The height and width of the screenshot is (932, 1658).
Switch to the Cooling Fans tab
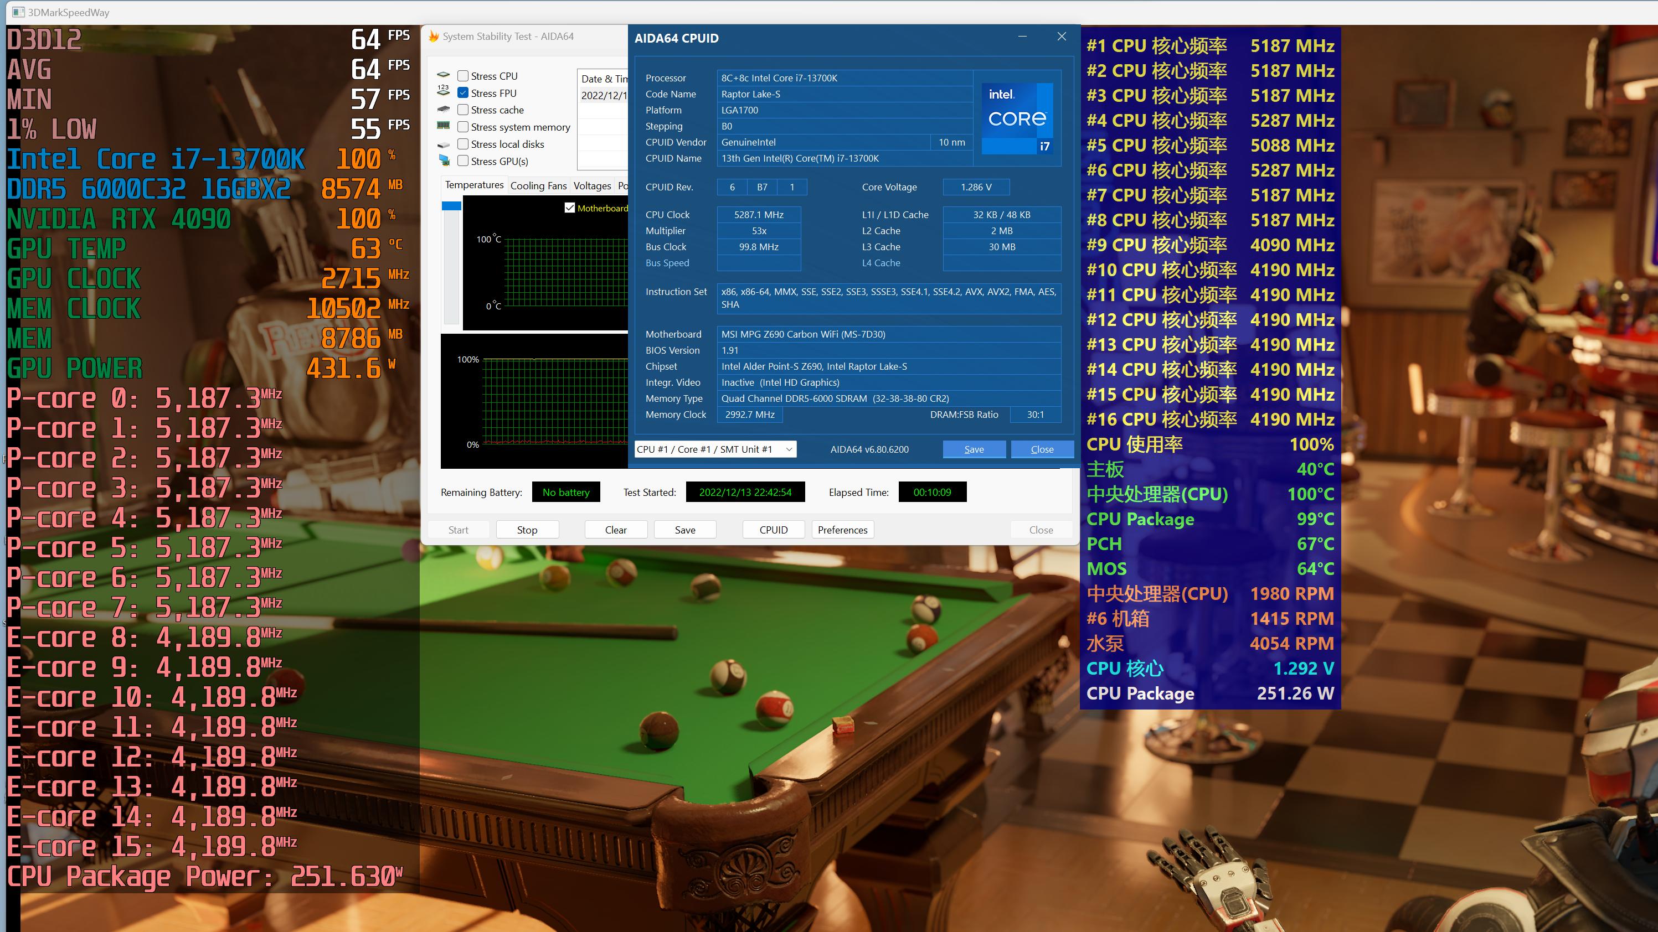pos(538,186)
